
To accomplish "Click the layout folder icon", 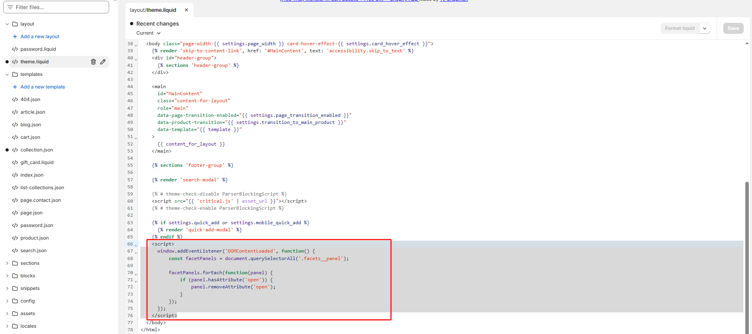I will (15, 24).
